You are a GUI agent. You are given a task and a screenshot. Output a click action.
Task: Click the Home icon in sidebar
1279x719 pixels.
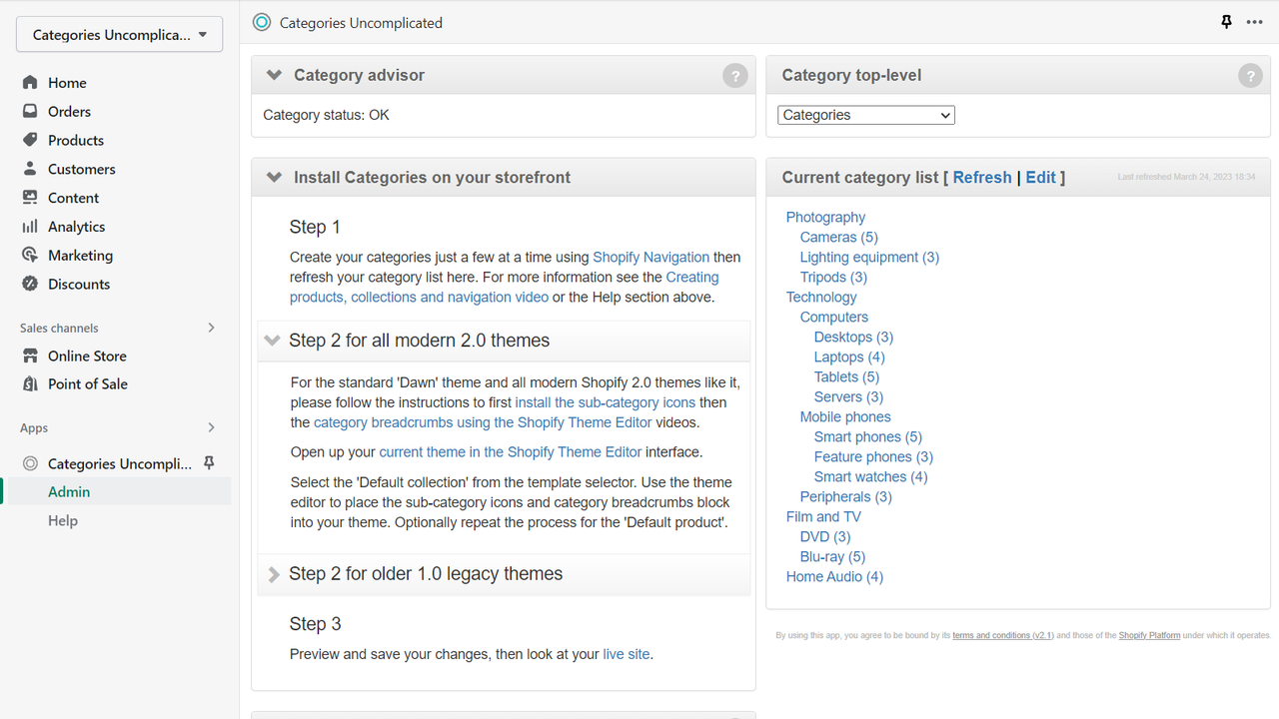(x=30, y=83)
